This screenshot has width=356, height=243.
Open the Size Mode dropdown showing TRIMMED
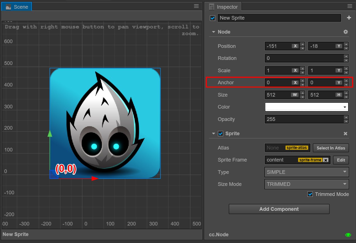pyautogui.click(x=306, y=184)
